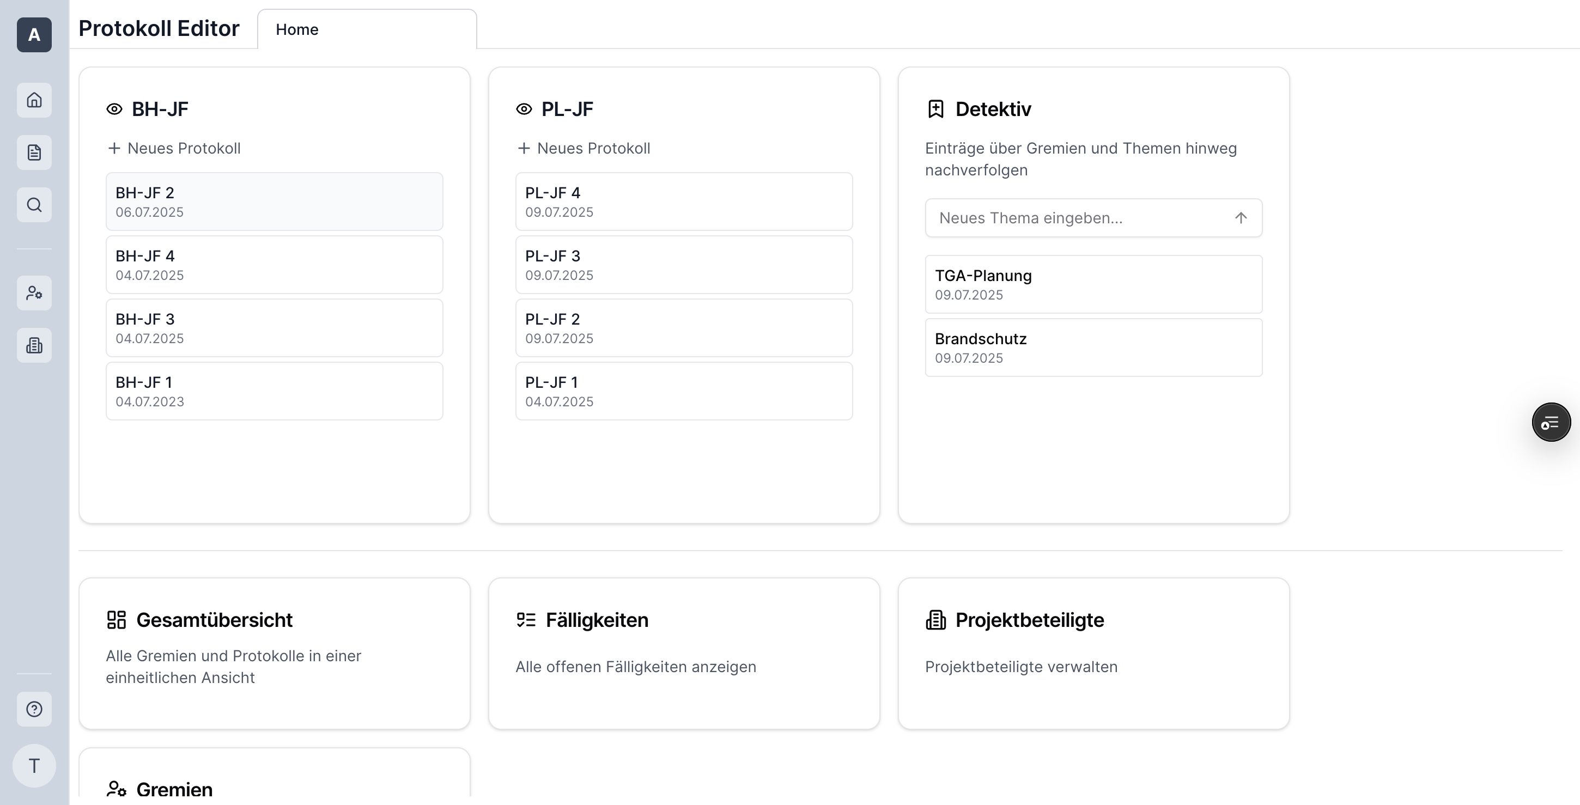The image size is (1580, 805).
Task: Click the help question mark icon
Action: 34,709
